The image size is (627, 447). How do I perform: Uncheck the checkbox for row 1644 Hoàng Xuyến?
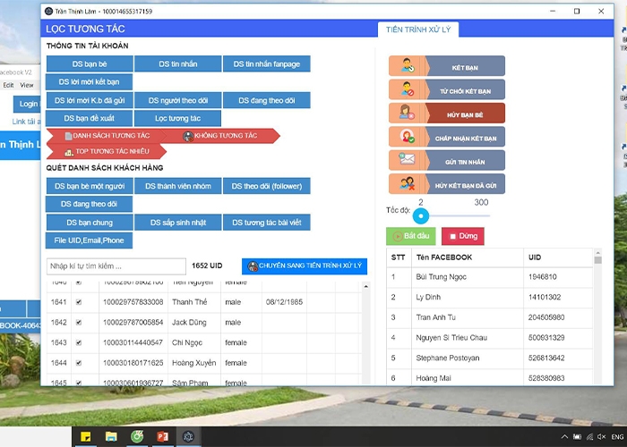(79, 363)
